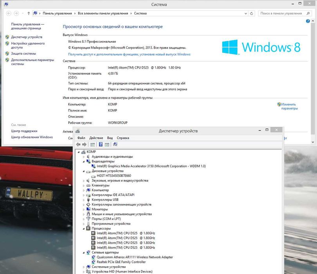Expand the Мониторы category

pos(84,209)
